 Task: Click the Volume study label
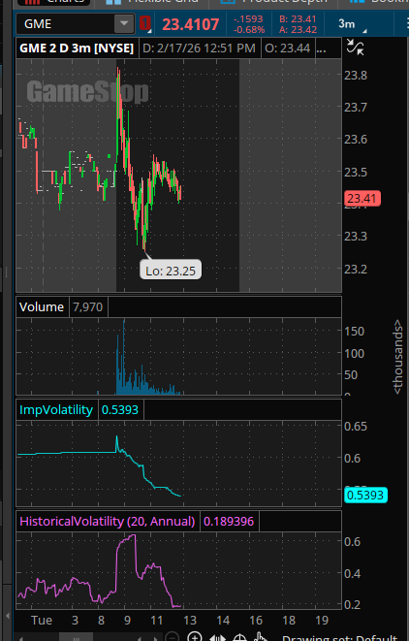[42, 307]
